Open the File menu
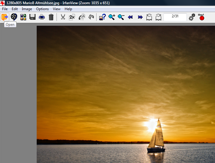 (x=5, y=9)
